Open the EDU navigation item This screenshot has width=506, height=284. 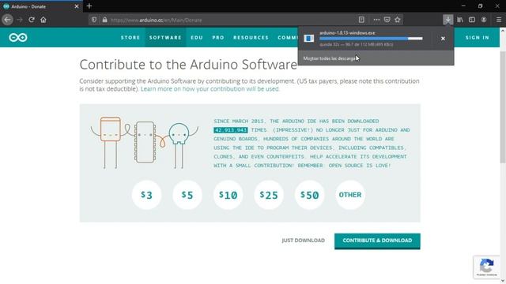click(x=197, y=37)
